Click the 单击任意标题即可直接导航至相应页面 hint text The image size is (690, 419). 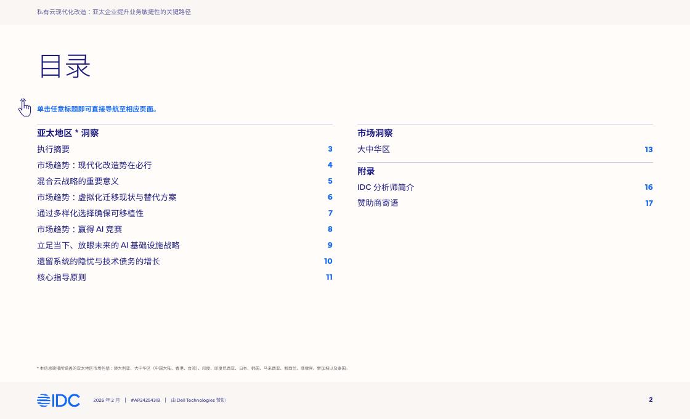[97, 109]
